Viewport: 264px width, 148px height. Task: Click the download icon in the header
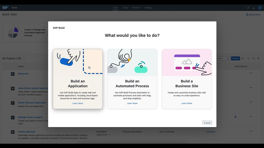tap(254, 8)
